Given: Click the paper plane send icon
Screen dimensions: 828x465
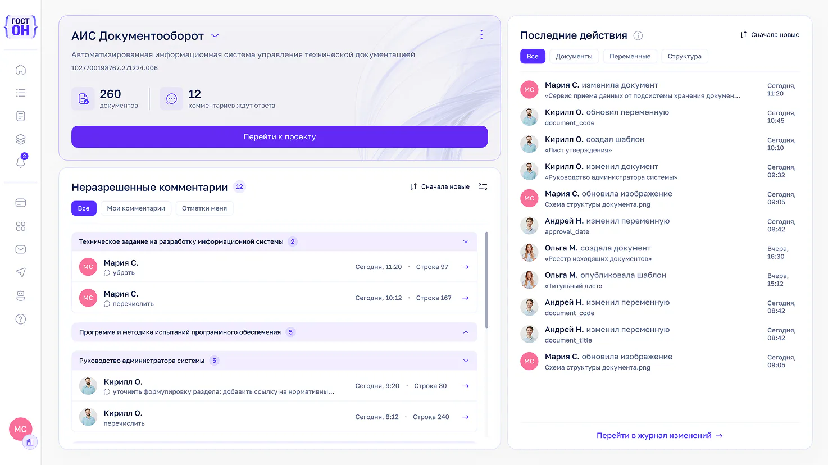Looking at the screenshot, I should 21,272.
